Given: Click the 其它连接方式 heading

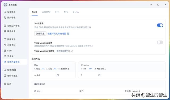Looking at the screenshot, I should click(x=40, y=84).
